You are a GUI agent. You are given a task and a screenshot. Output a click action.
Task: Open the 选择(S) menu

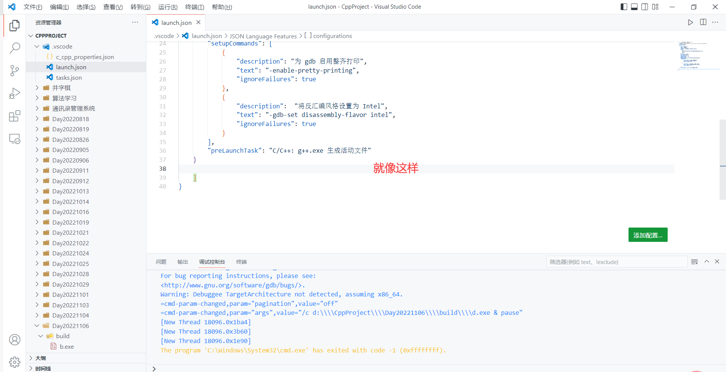coord(86,7)
